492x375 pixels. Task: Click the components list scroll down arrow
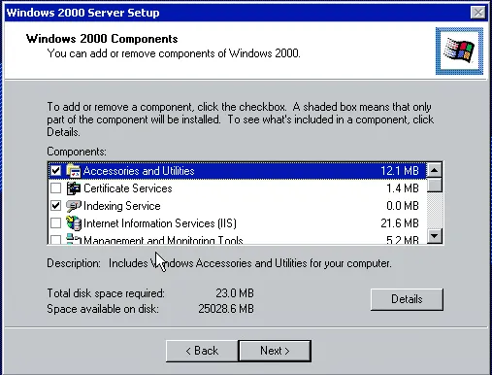pyautogui.click(x=435, y=235)
